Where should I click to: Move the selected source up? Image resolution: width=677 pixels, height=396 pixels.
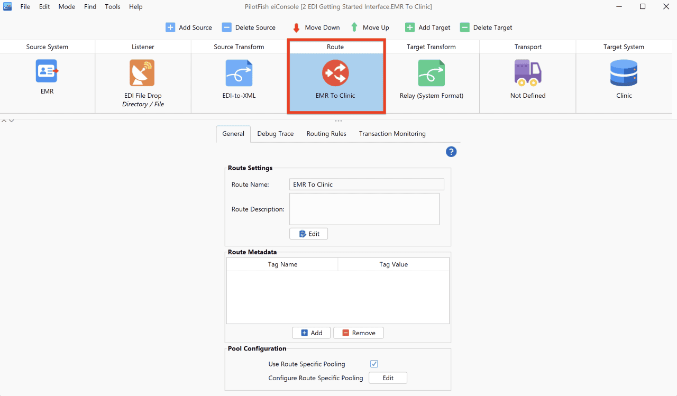click(x=370, y=27)
